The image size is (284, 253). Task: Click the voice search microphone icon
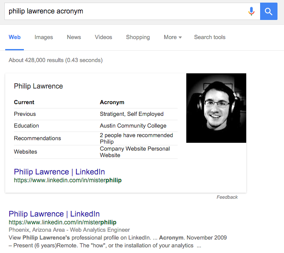251,11
